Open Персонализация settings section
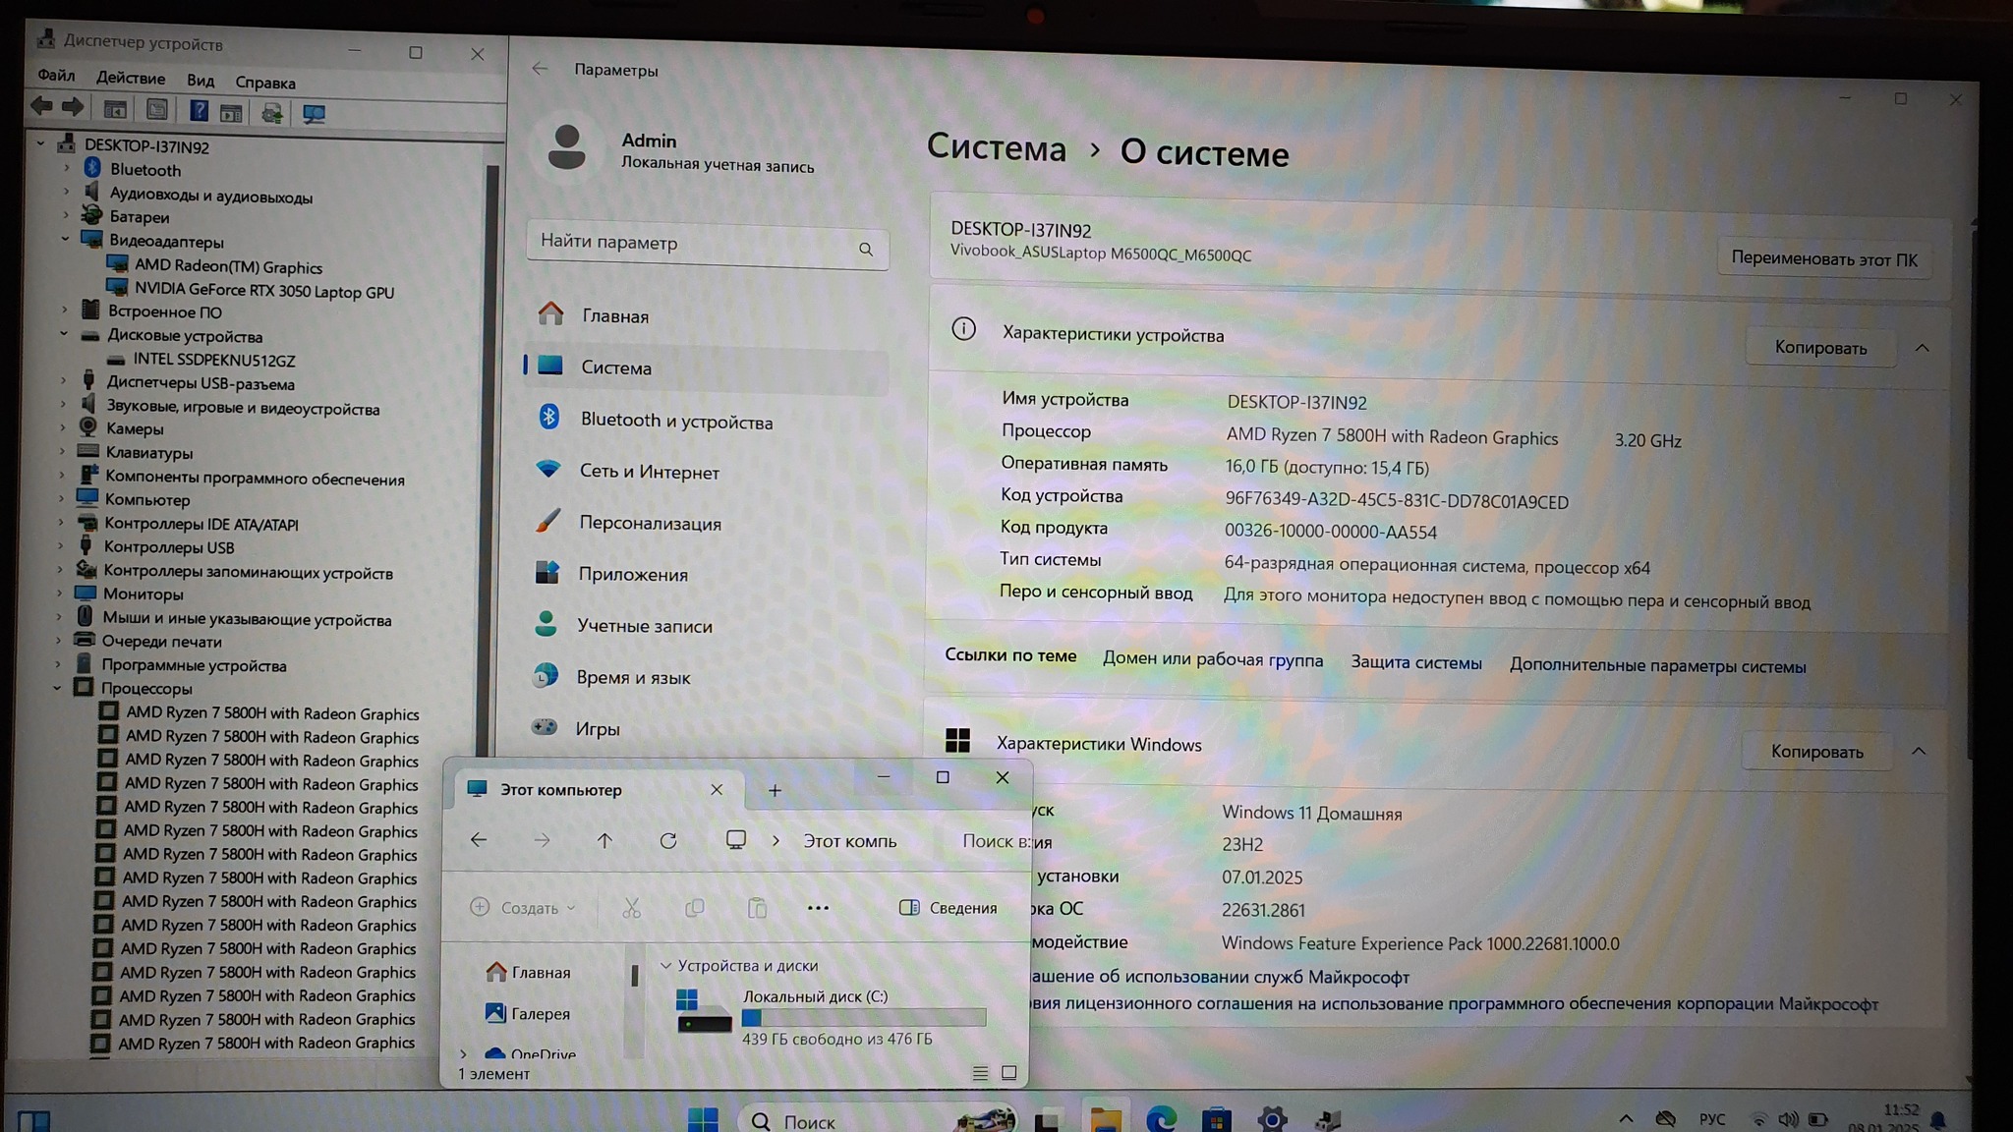The height and width of the screenshot is (1132, 2013). [650, 523]
